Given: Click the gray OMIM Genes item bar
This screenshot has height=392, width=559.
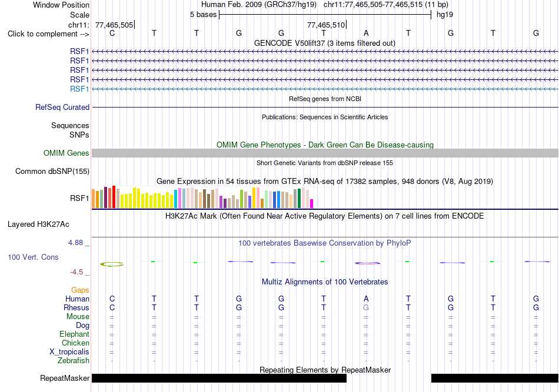Looking at the screenshot, I should (x=325, y=153).
